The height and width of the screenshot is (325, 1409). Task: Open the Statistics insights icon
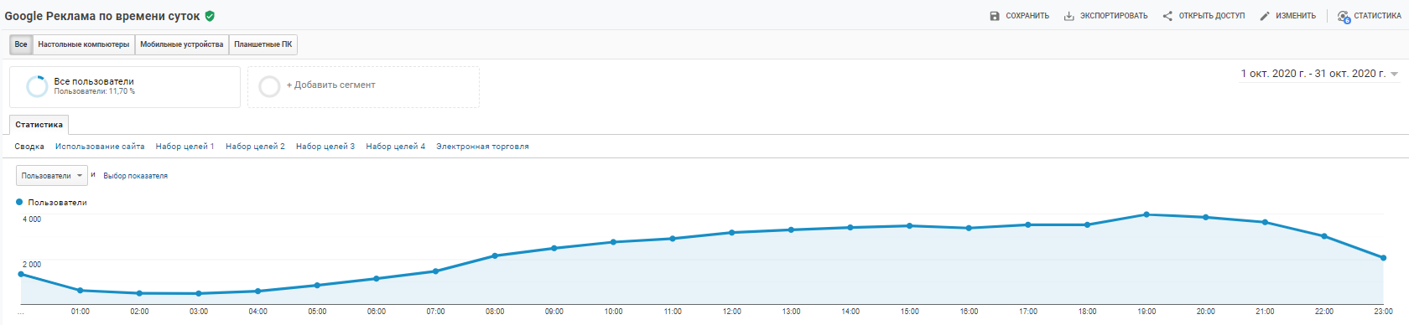tap(1344, 17)
